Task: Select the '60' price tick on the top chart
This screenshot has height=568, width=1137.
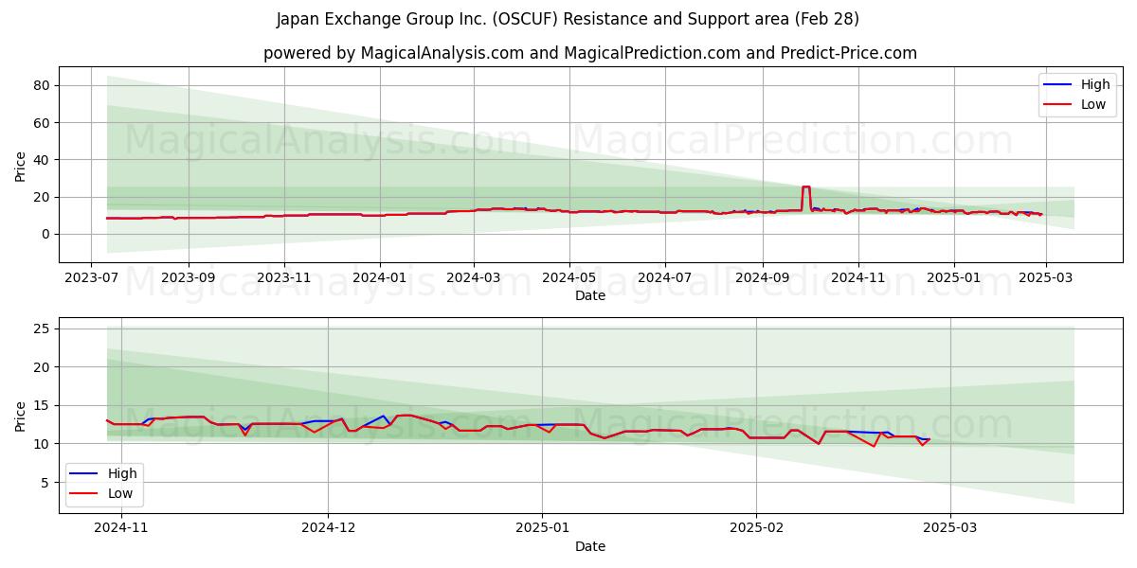Action: [44, 122]
